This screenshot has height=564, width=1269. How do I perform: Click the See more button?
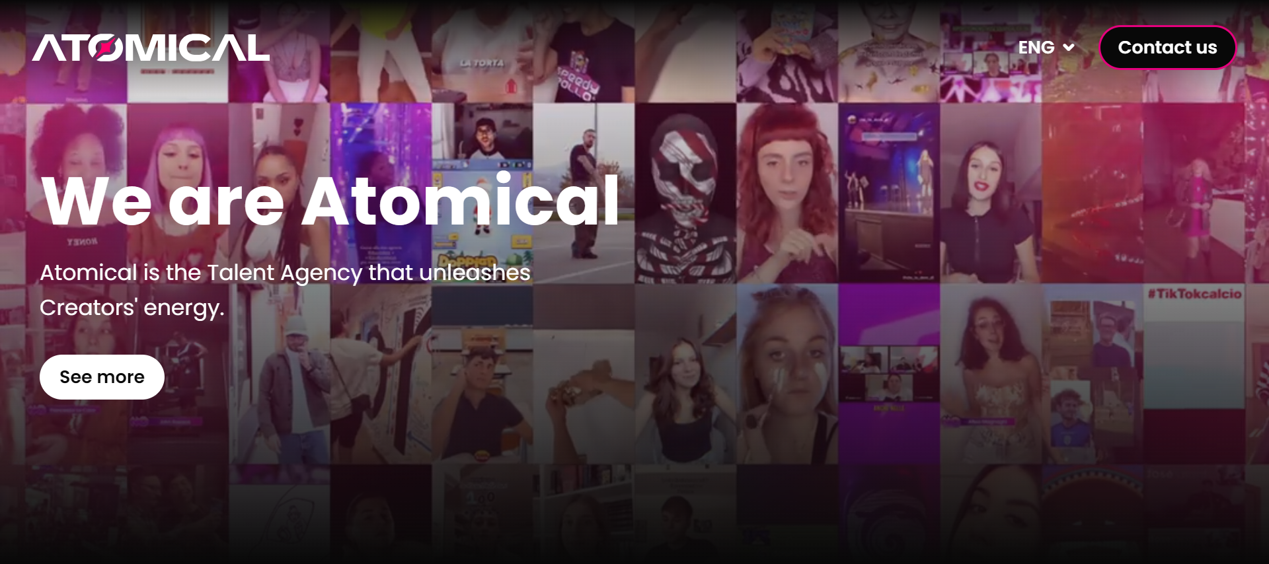pos(102,377)
